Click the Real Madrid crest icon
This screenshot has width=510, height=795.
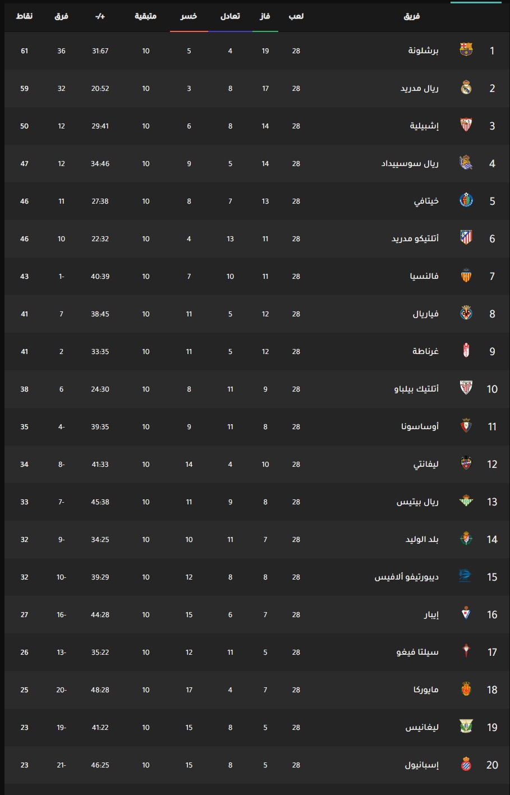(x=466, y=88)
